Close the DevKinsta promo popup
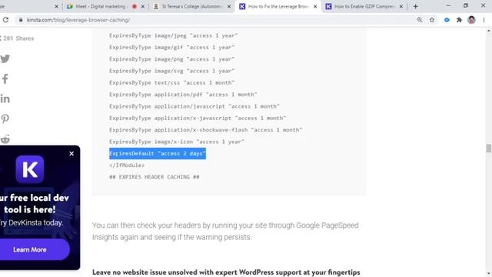This screenshot has width=492, height=277. pos(71,154)
